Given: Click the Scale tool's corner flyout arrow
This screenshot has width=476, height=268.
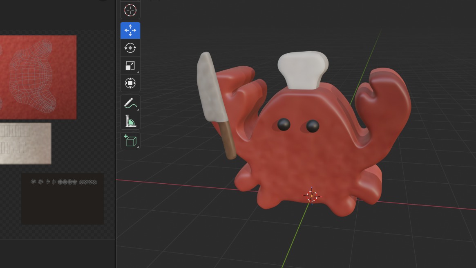Looking at the screenshot, I should 138,72.
